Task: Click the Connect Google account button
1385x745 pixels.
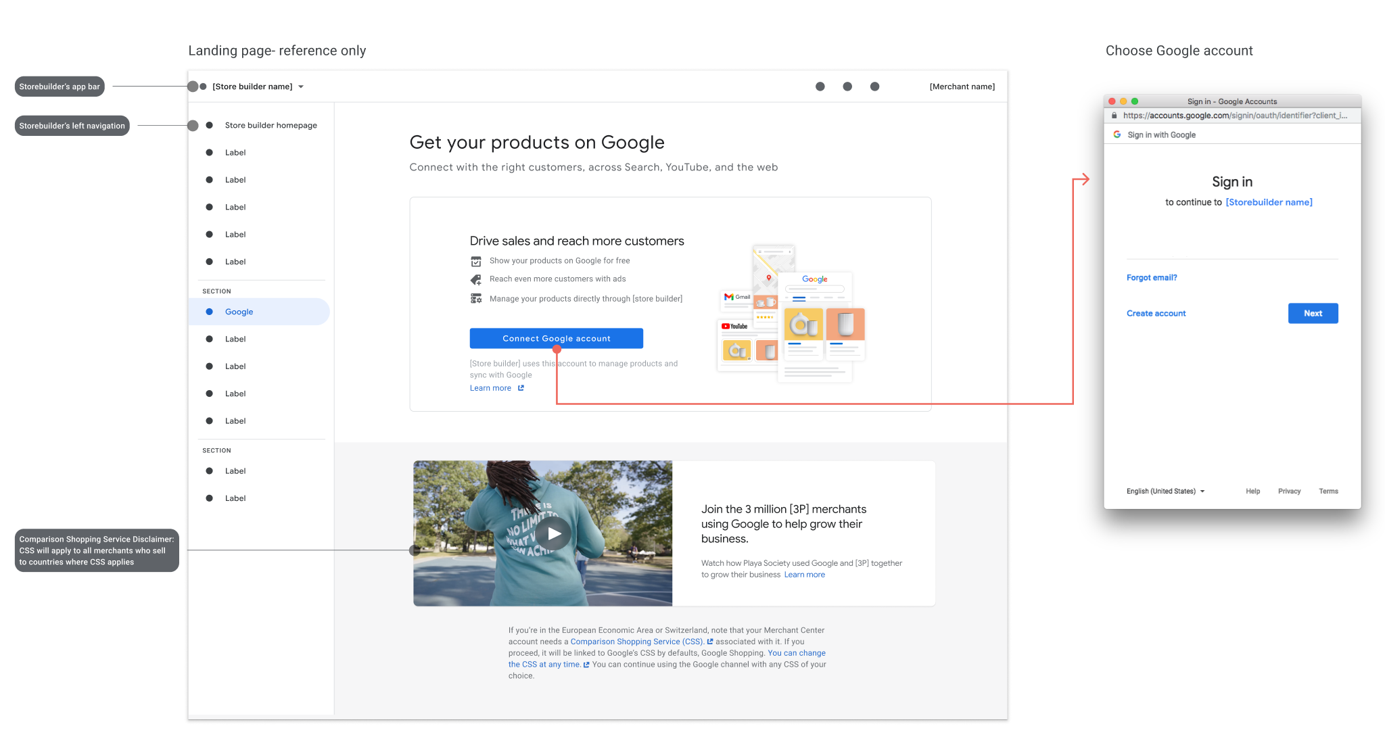Action: (x=555, y=337)
